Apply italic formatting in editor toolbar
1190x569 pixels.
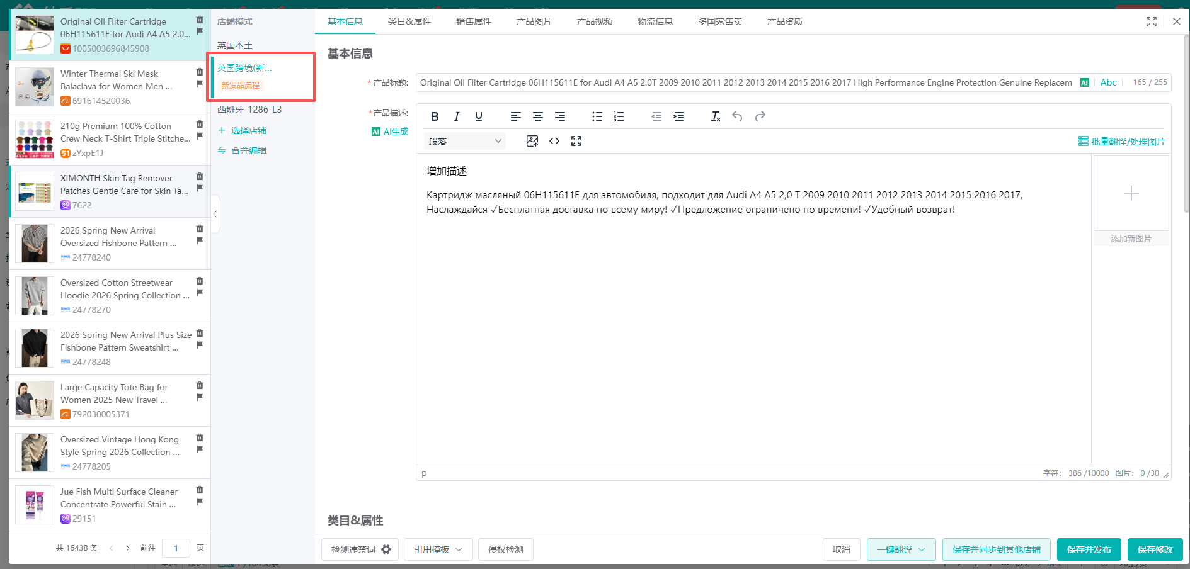point(457,116)
